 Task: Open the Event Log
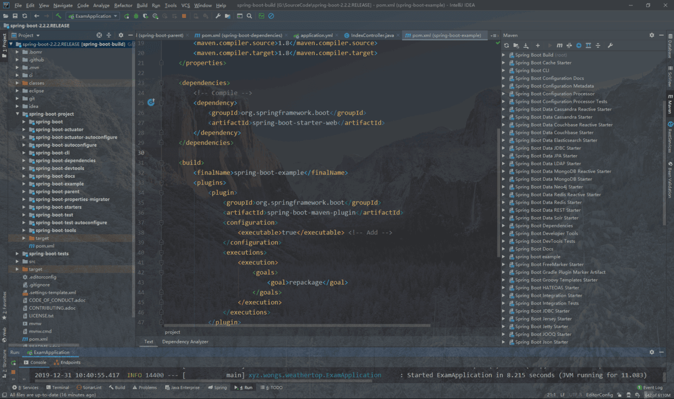coord(650,388)
